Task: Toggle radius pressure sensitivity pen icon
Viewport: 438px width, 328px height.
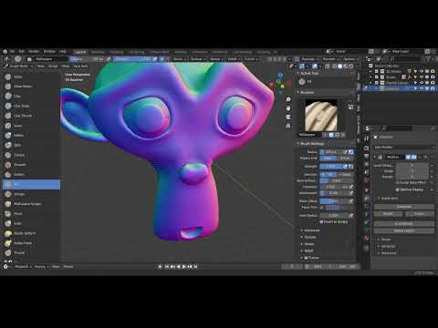Action: [346, 151]
